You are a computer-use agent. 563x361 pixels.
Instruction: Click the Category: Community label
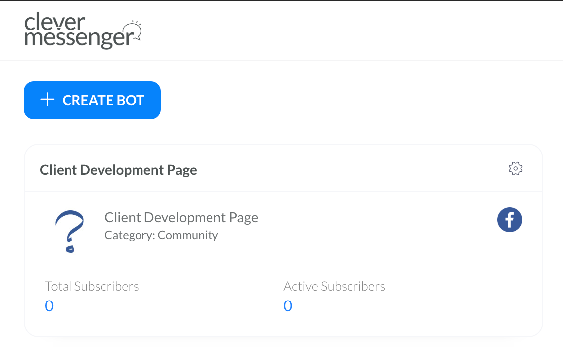pyautogui.click(x=161, y=235)
